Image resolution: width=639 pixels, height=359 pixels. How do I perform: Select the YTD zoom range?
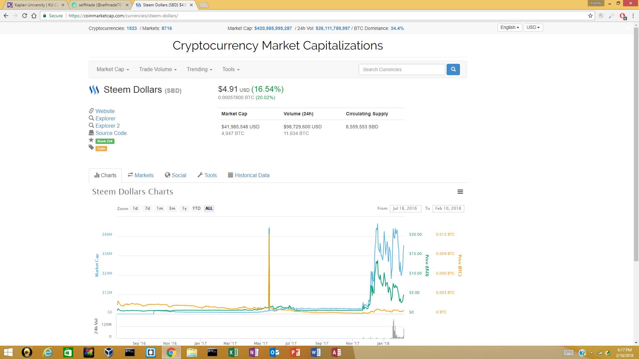pyautogui.click(x=196, y=208)
